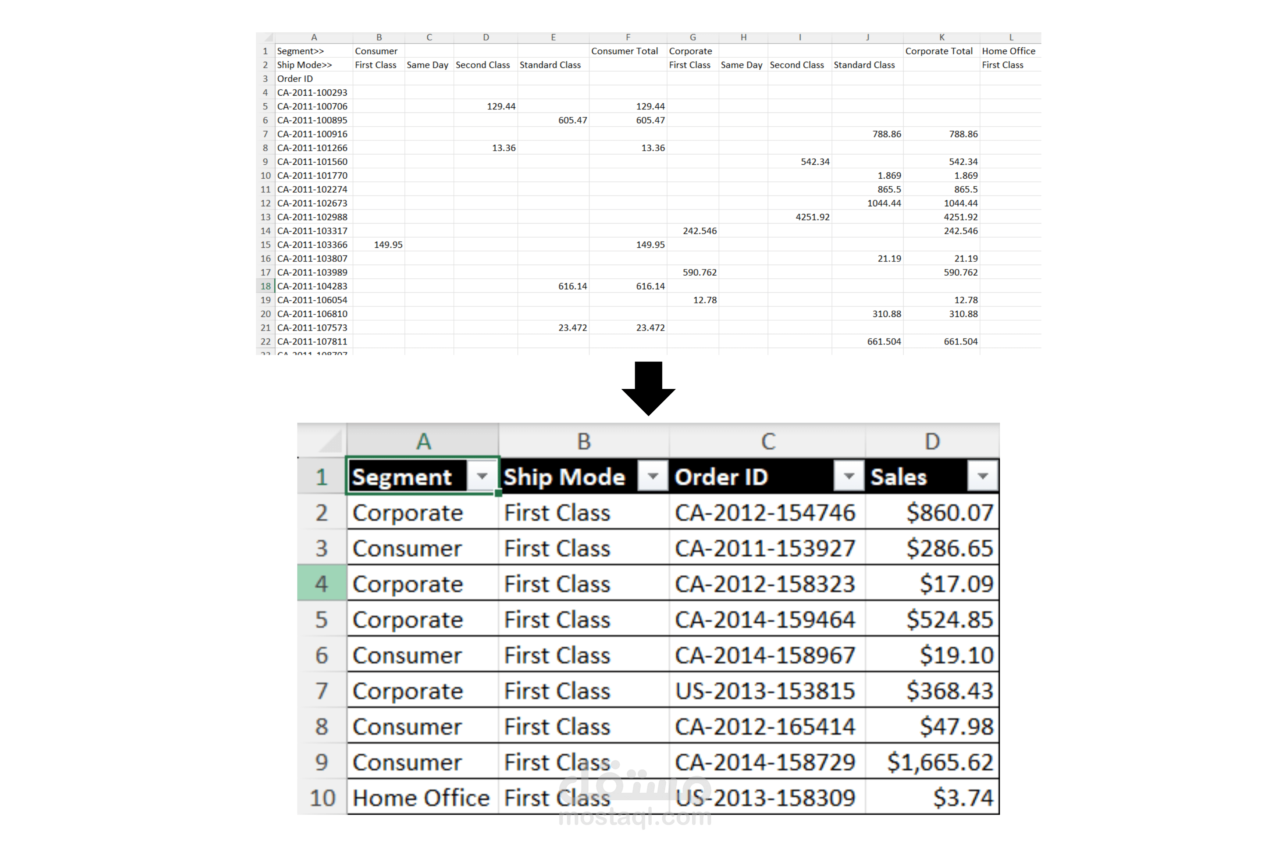Viewport: 1271px width, 847px height.
Task: Click cell CA-2012-154746
Action: [768, 512]
